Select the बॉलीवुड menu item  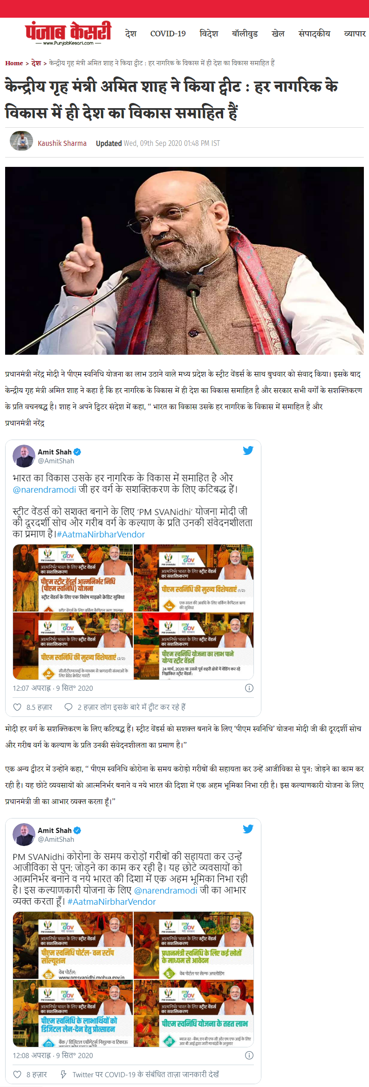(x=245, y=34)
